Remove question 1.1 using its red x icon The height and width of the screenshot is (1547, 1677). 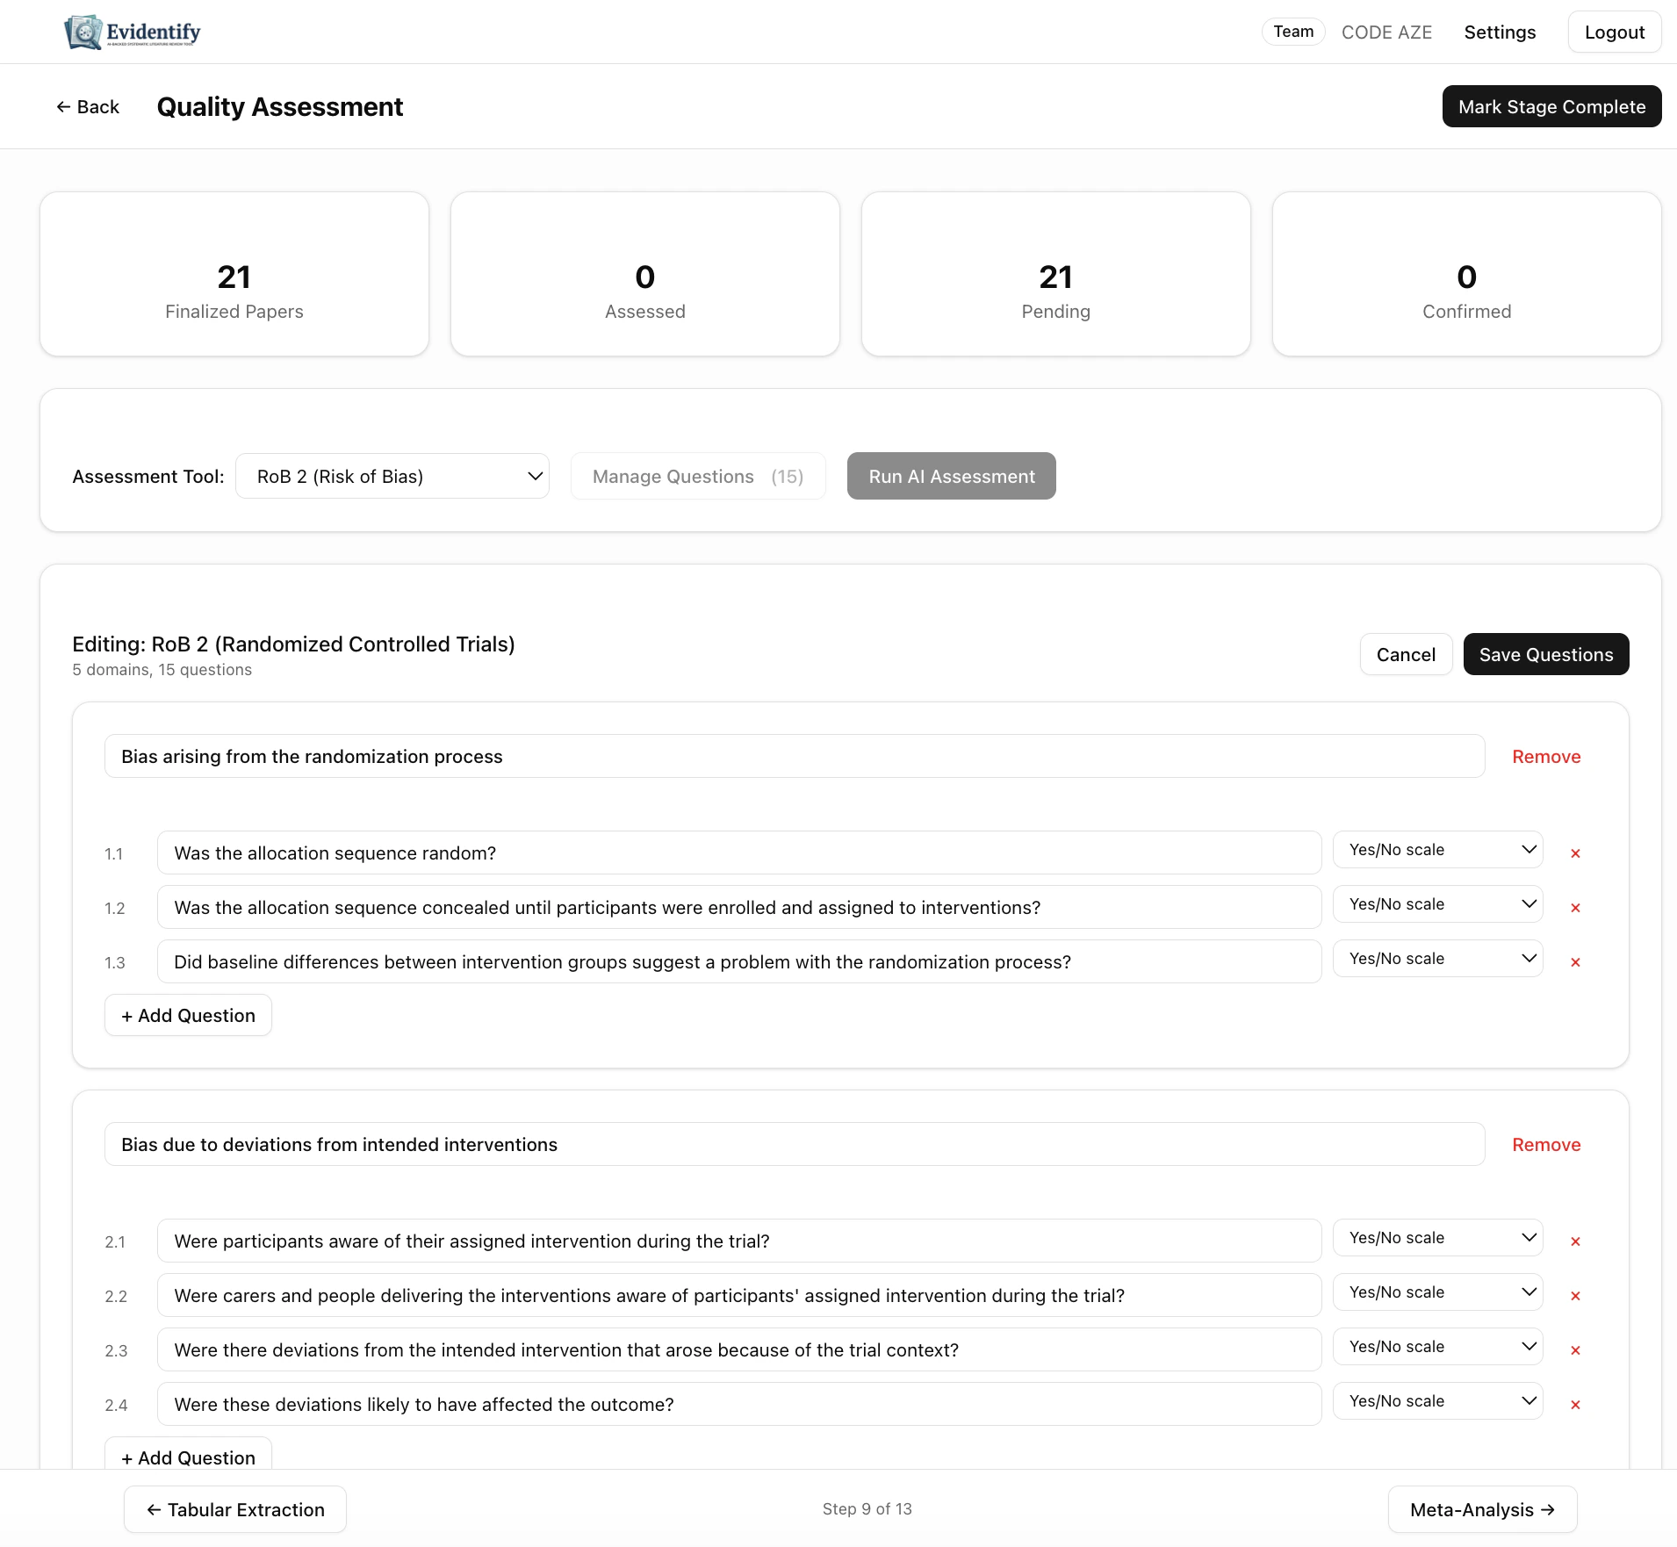click(1576, 853)
